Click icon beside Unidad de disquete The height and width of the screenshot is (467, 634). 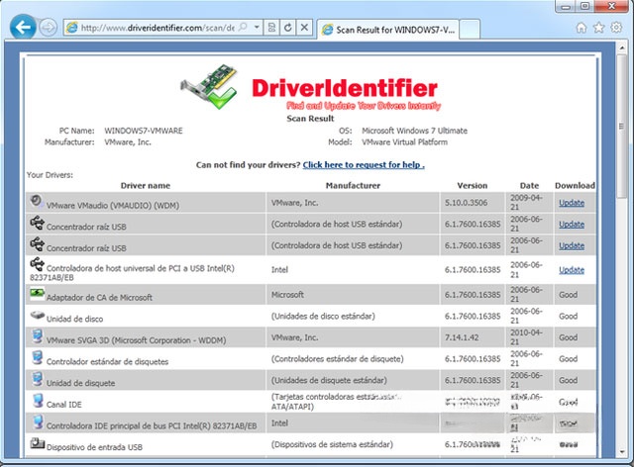tap(38, 379)
